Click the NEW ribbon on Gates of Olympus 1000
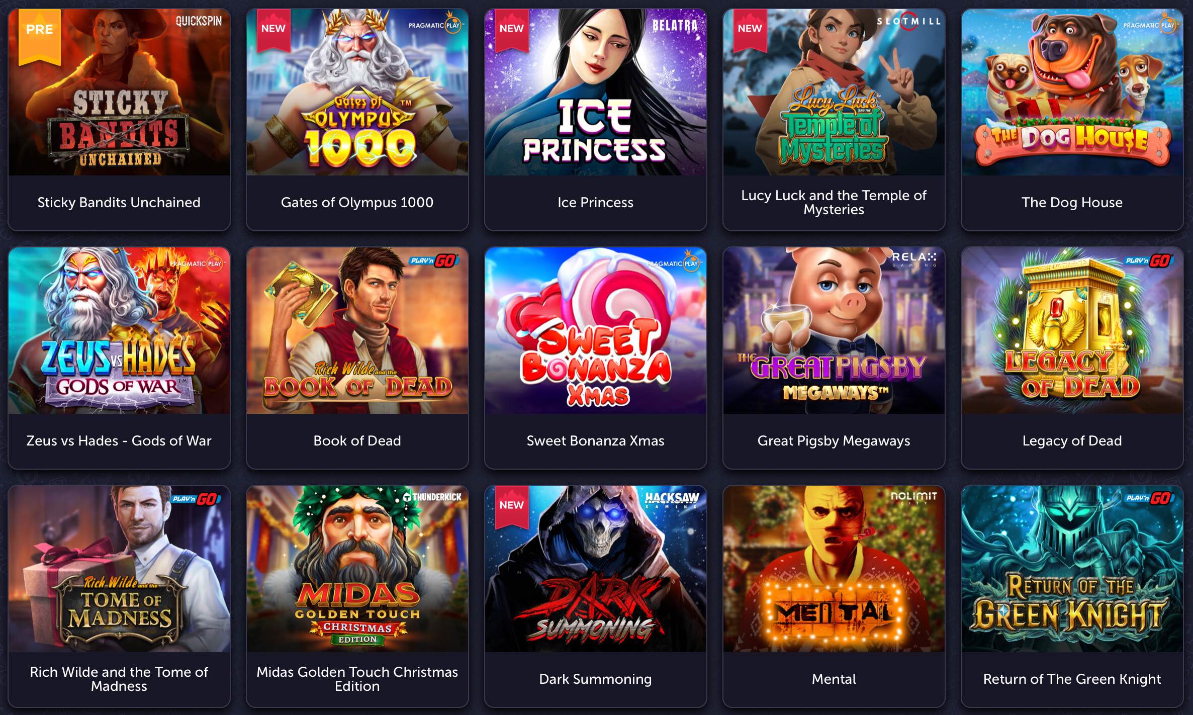The width and height of the screenshot is (1193, 715). (273, 30)
